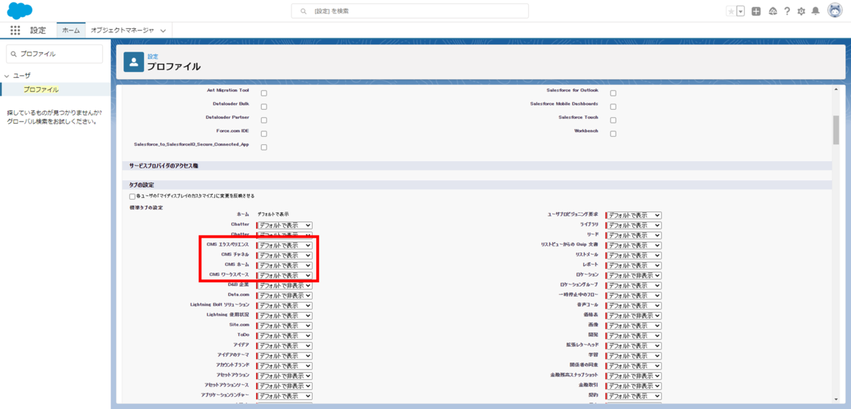Open the リストメール tab visibility dropdown
Screen dimensions: 851x409
coord(633,255)
